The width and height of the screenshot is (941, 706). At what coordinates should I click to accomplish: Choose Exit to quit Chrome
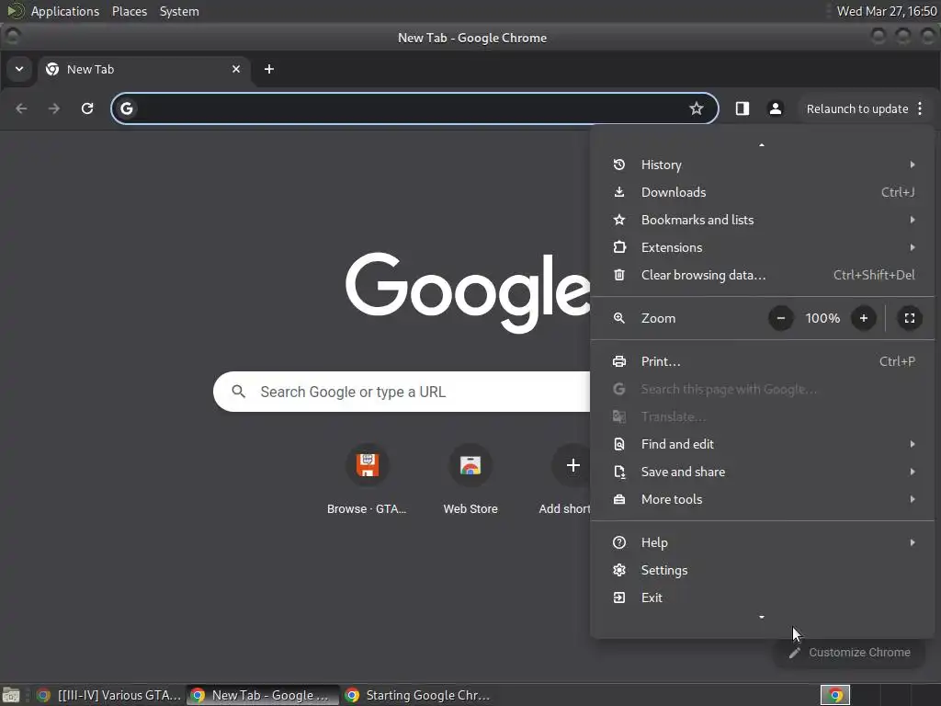[x=762, y=598]
